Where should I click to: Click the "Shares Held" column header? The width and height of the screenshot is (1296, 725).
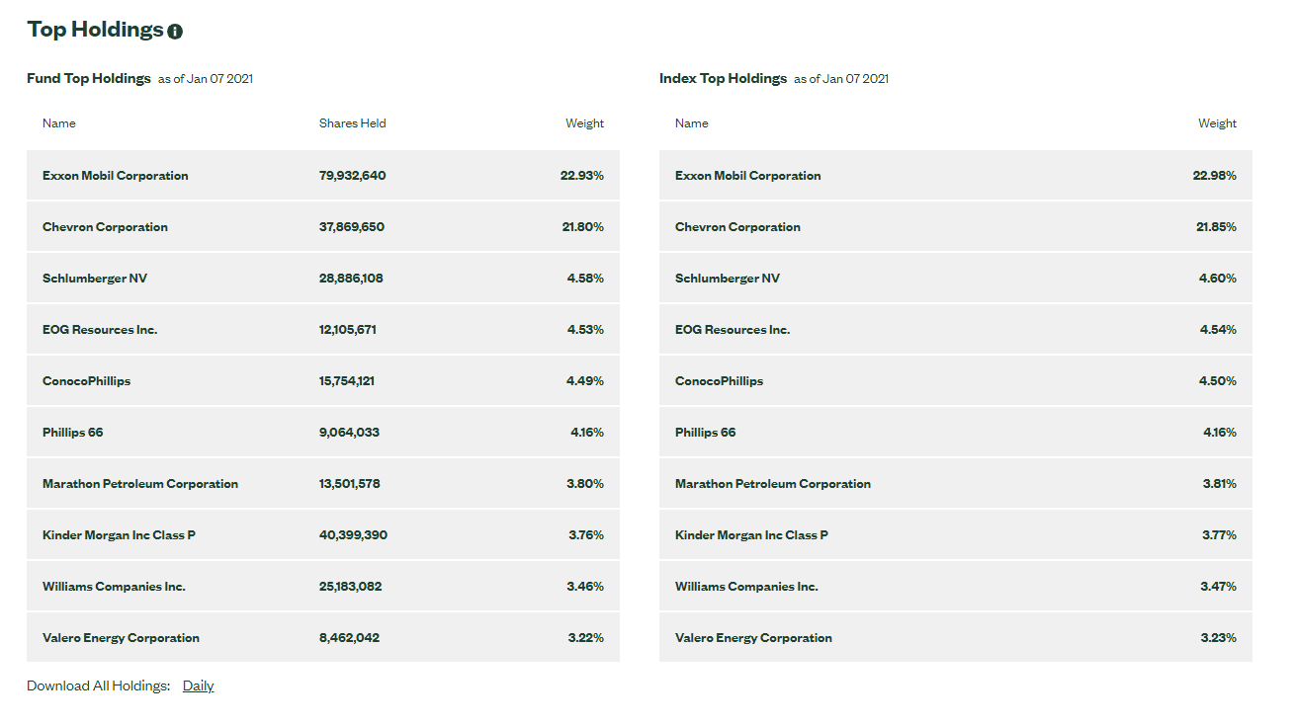pyautogui.click(x=353, y=123)
